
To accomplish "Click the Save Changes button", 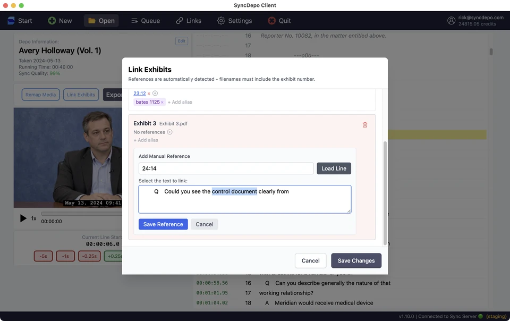I will pos(356,261).
